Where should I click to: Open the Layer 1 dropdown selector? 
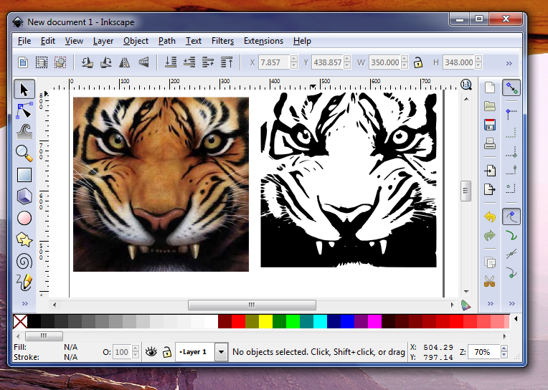221,352
